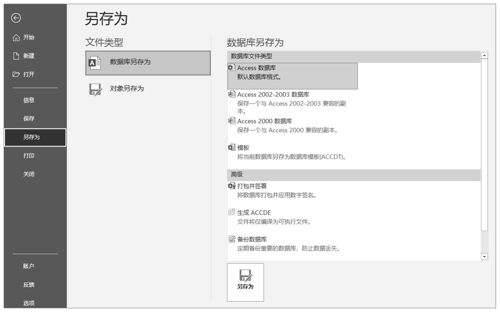Click 定期备份重要的数据库，防止数据丢失。 text
This screenshot has width=500, height=312.
(288, 249)
